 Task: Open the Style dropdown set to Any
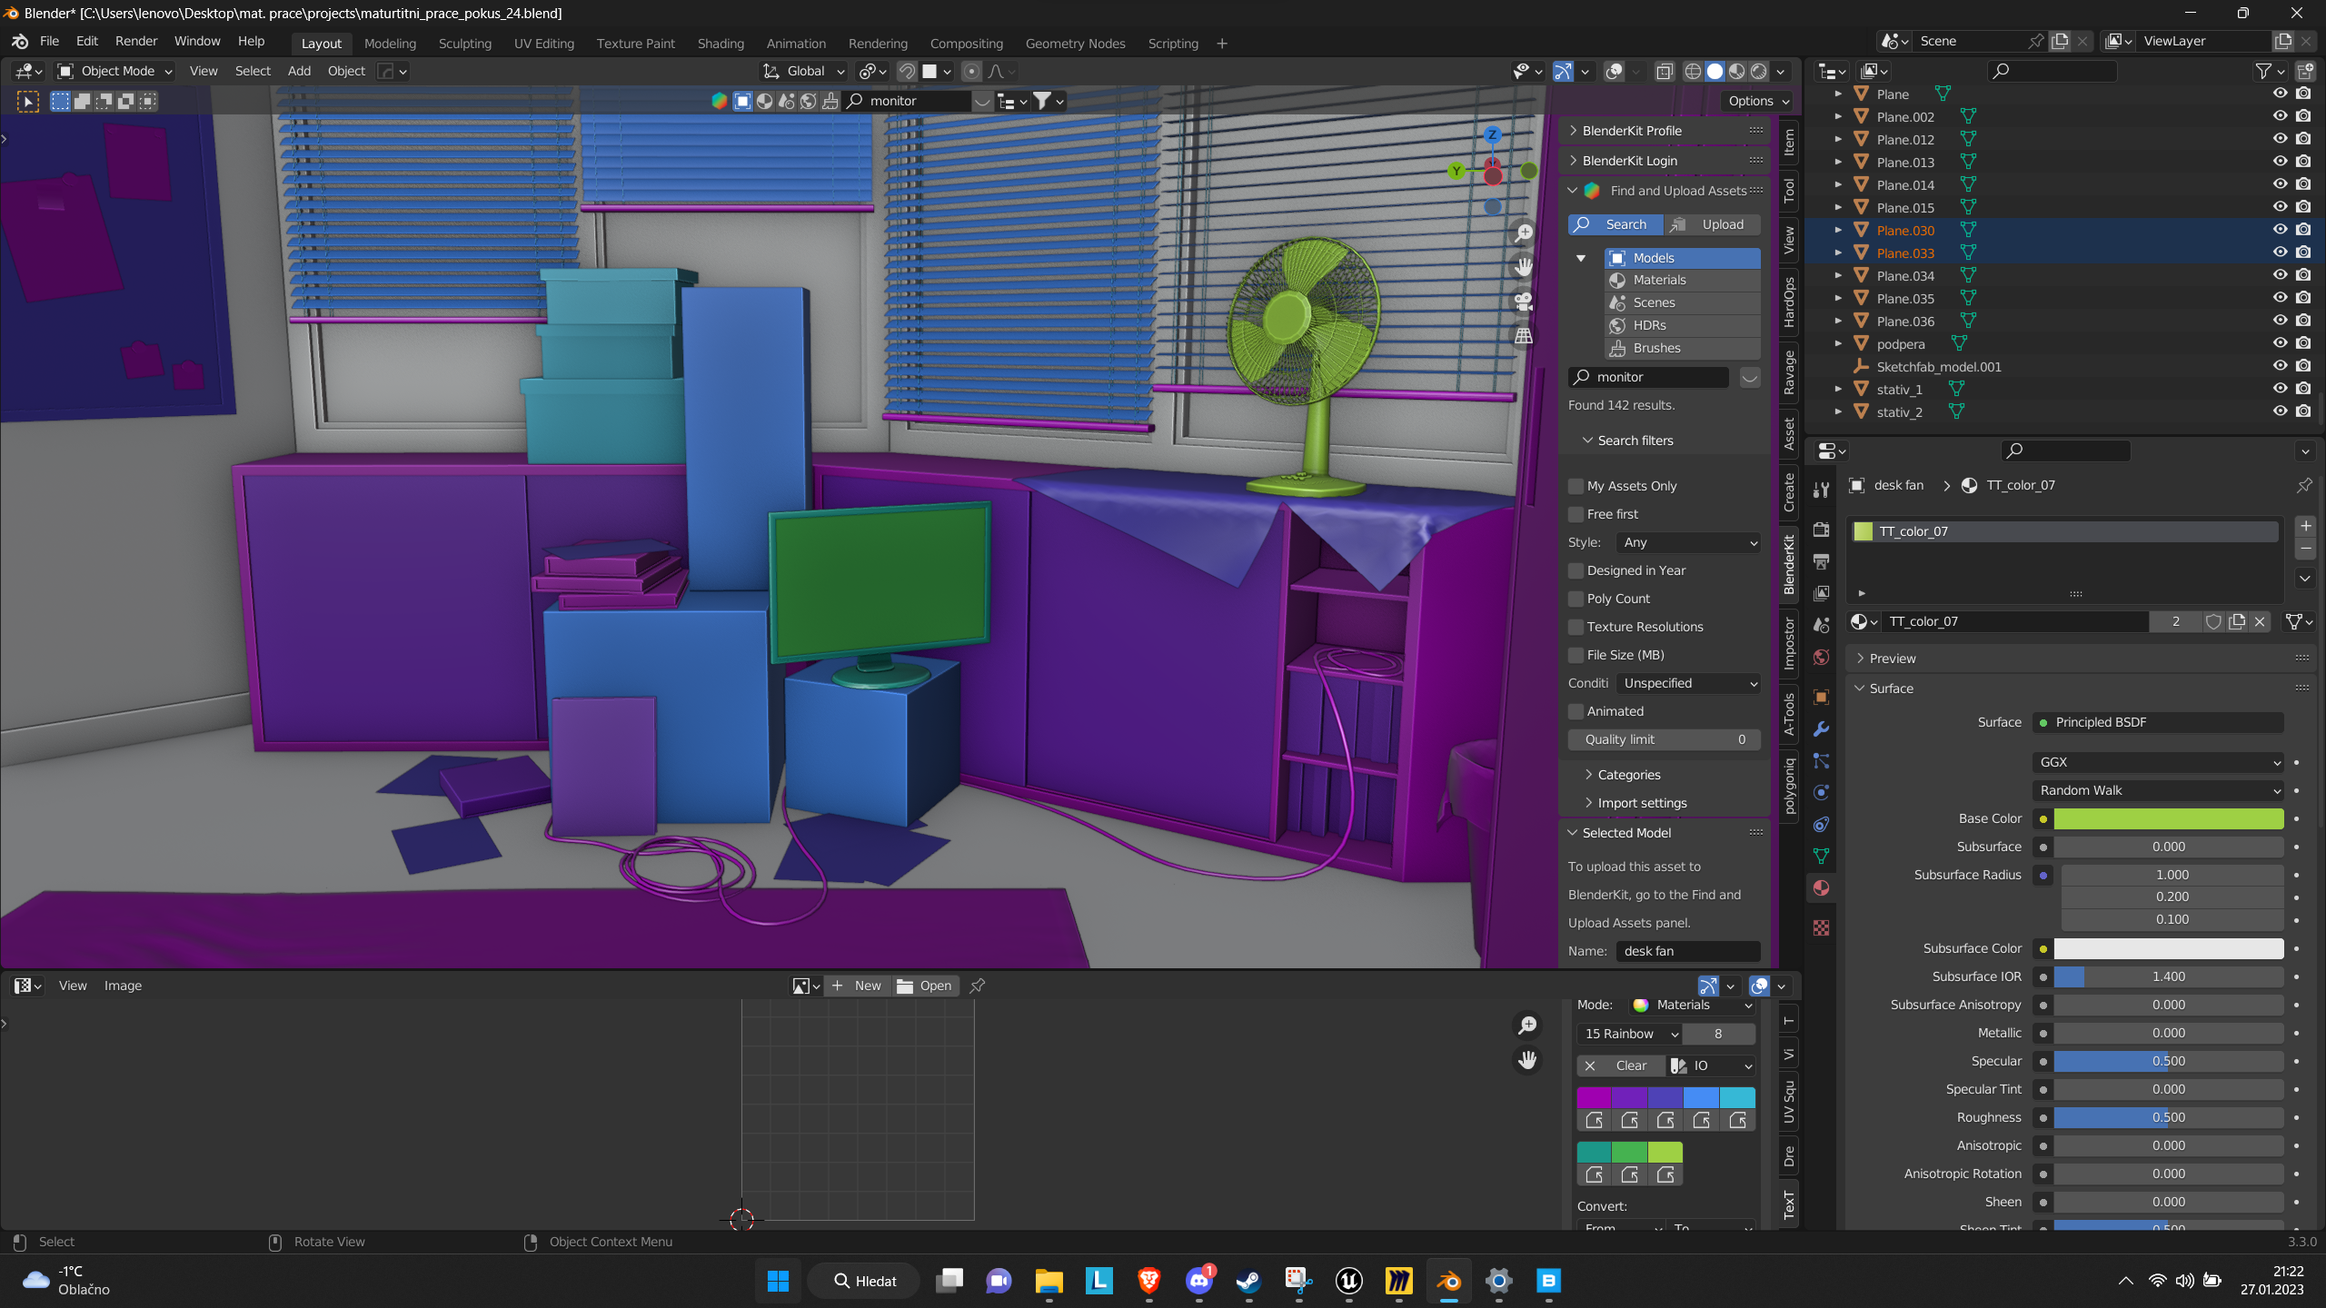point(1688,542)
